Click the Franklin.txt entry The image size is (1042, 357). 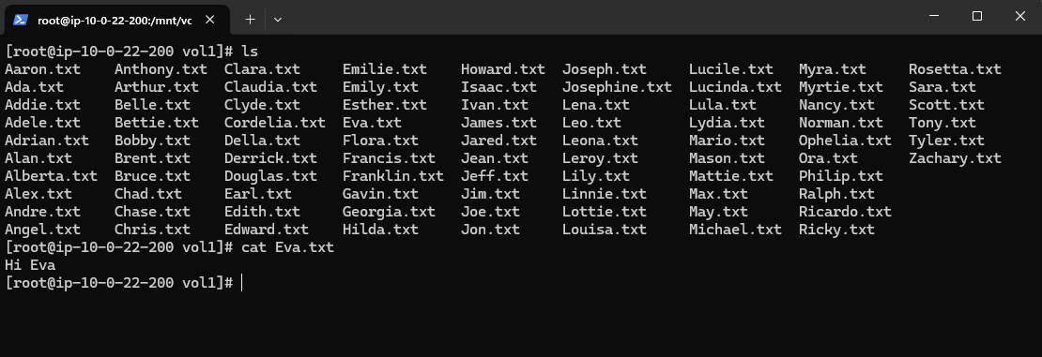392,176
